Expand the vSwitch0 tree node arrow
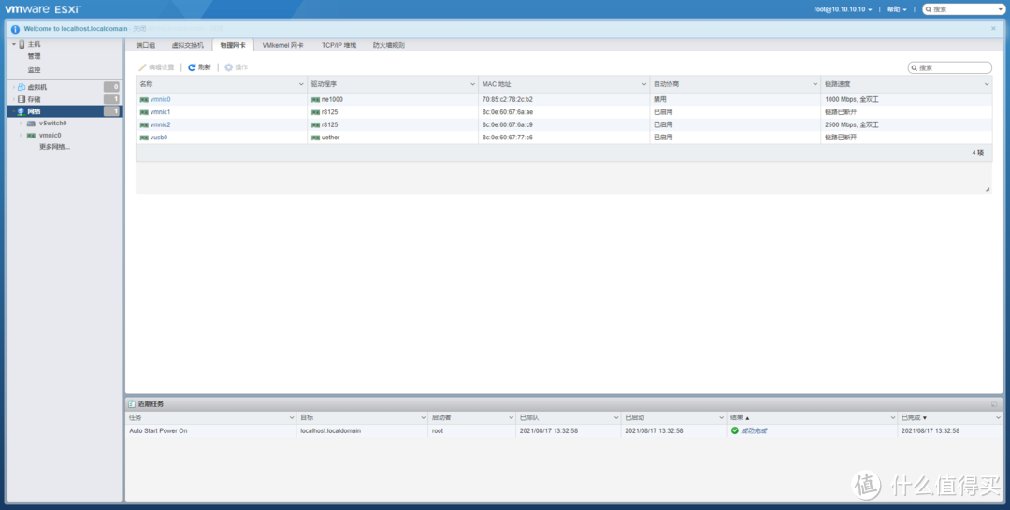1010x510 pixels. tap(21, 124)
